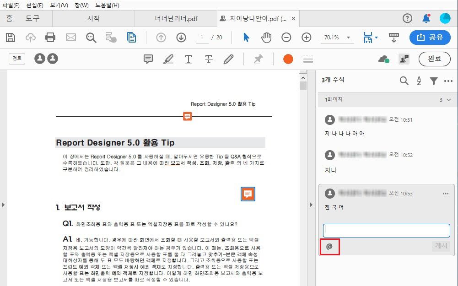Select the Add Text comment tool
This screenshot has width=458, height=286.
pyautogui.click(x=188, y=59)
